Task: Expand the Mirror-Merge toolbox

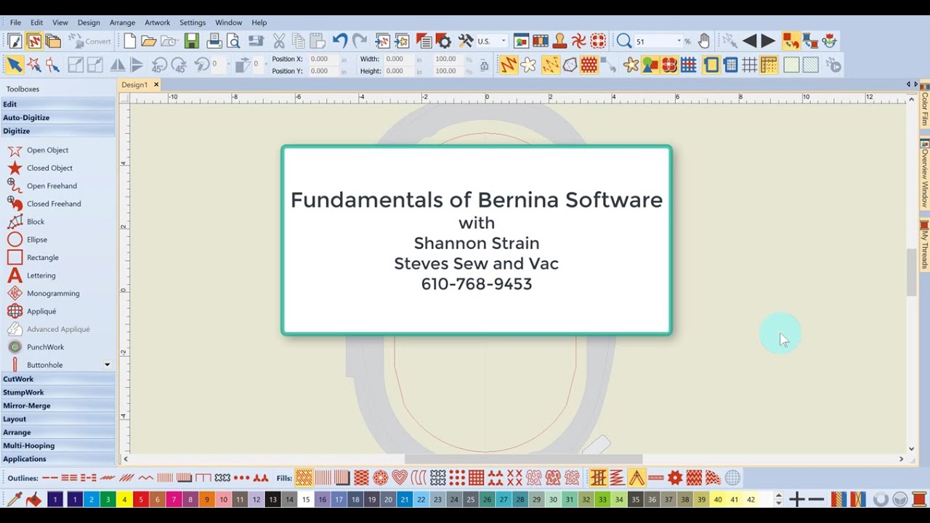Action: pyautogui.click(x=57, y=406)
